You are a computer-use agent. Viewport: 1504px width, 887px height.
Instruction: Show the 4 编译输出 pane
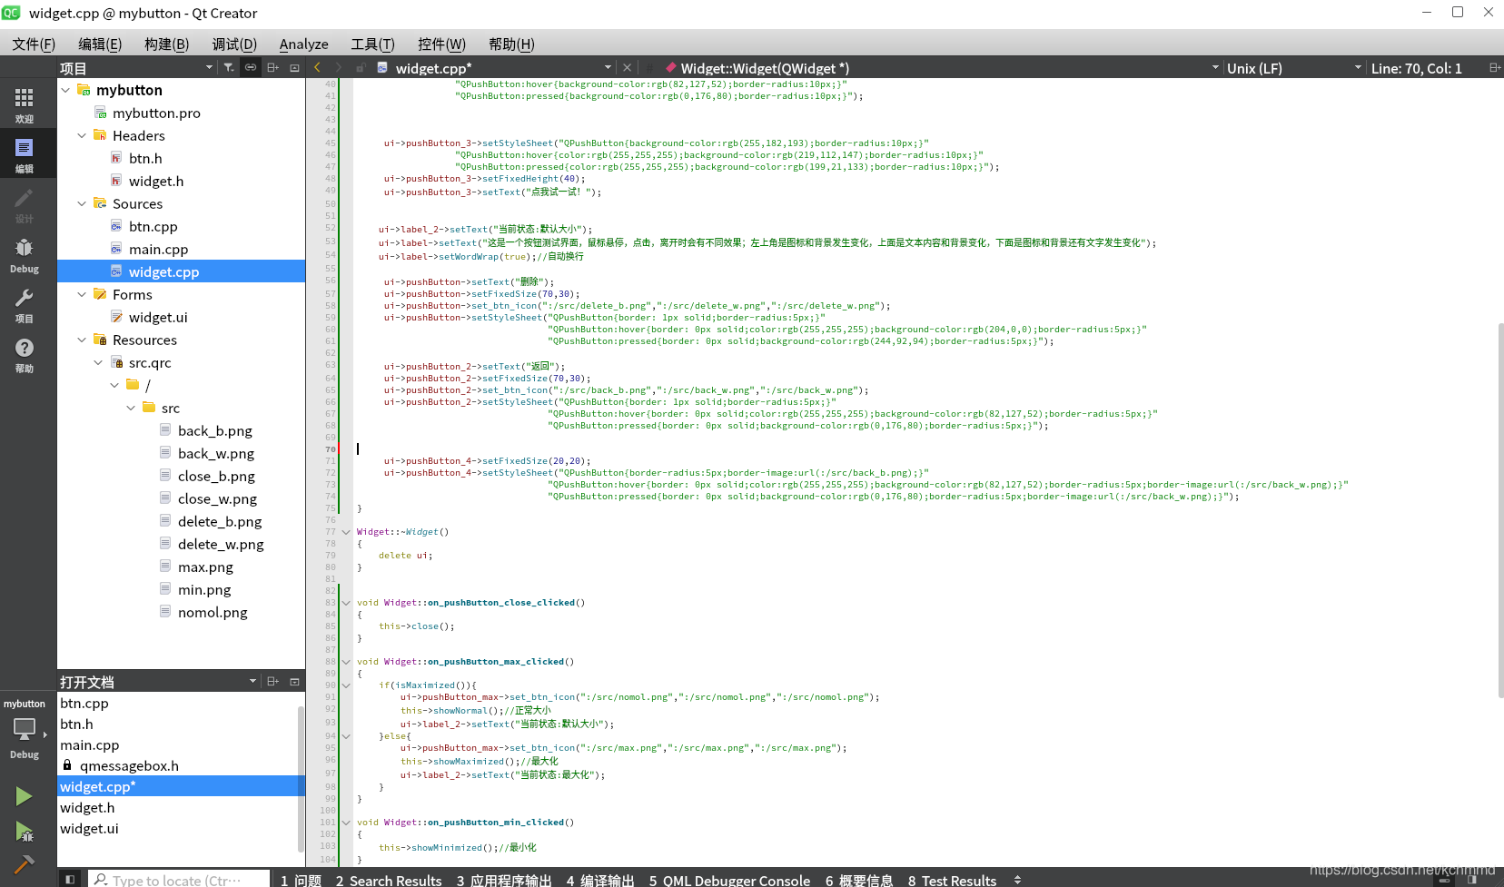pos(600,880)
